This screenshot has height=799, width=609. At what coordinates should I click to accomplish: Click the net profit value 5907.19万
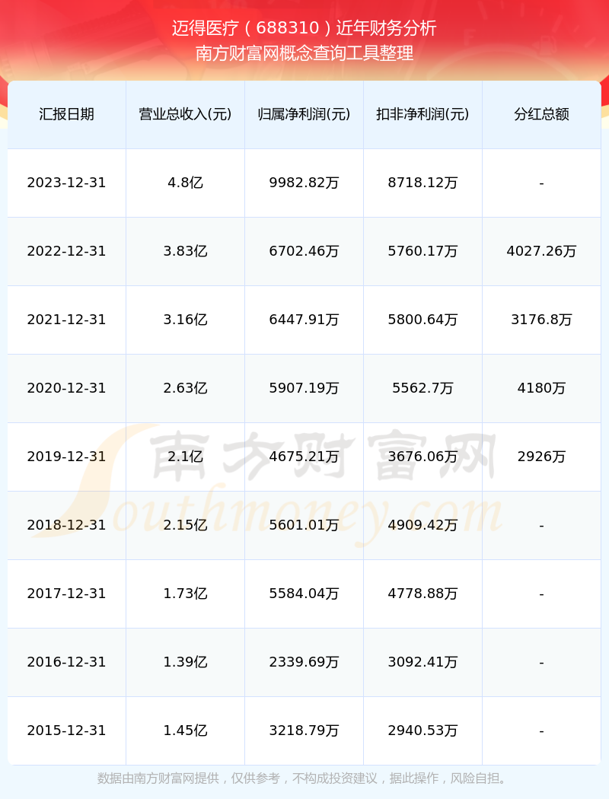304,388
